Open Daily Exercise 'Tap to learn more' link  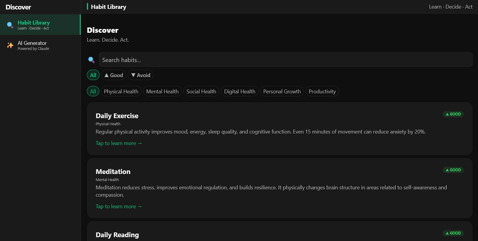tap(119, 143)
